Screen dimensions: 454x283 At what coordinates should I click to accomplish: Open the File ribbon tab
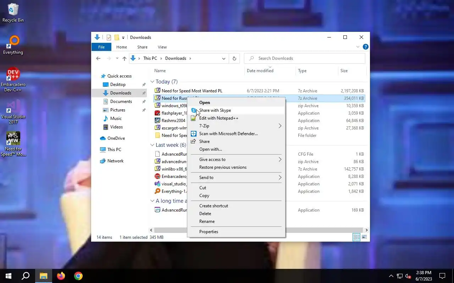(x=101, y=47)
